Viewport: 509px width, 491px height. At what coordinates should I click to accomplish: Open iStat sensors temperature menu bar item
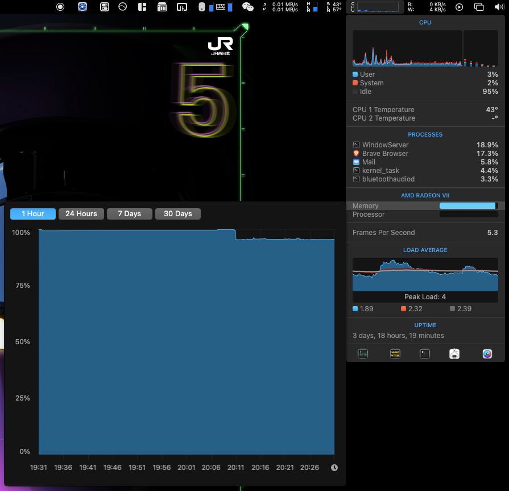(334, 7)
